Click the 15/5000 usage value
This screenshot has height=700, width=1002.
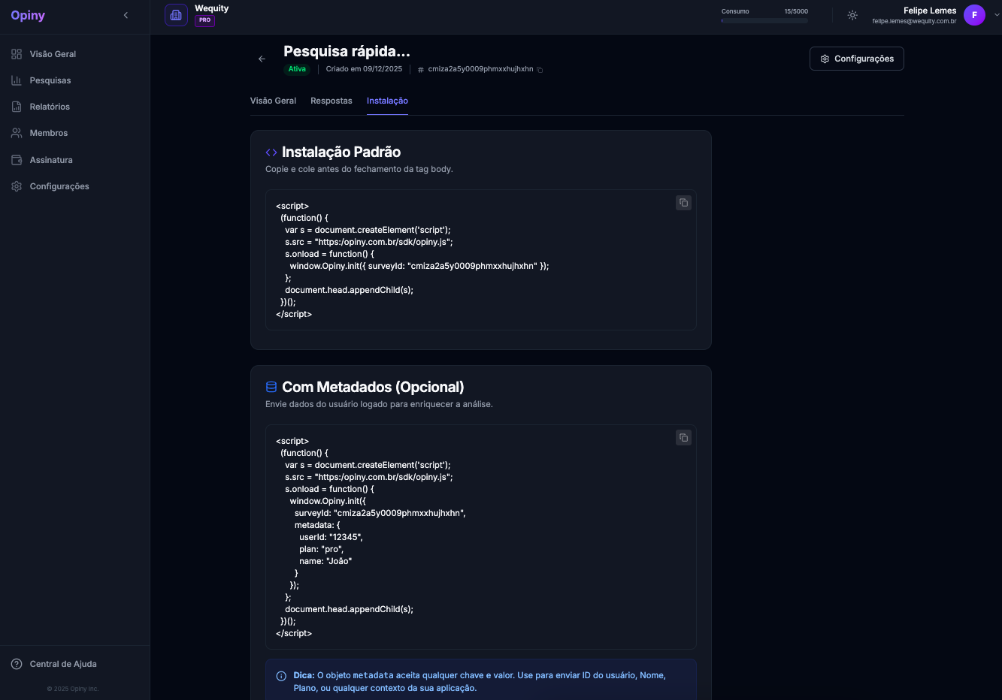796,11
